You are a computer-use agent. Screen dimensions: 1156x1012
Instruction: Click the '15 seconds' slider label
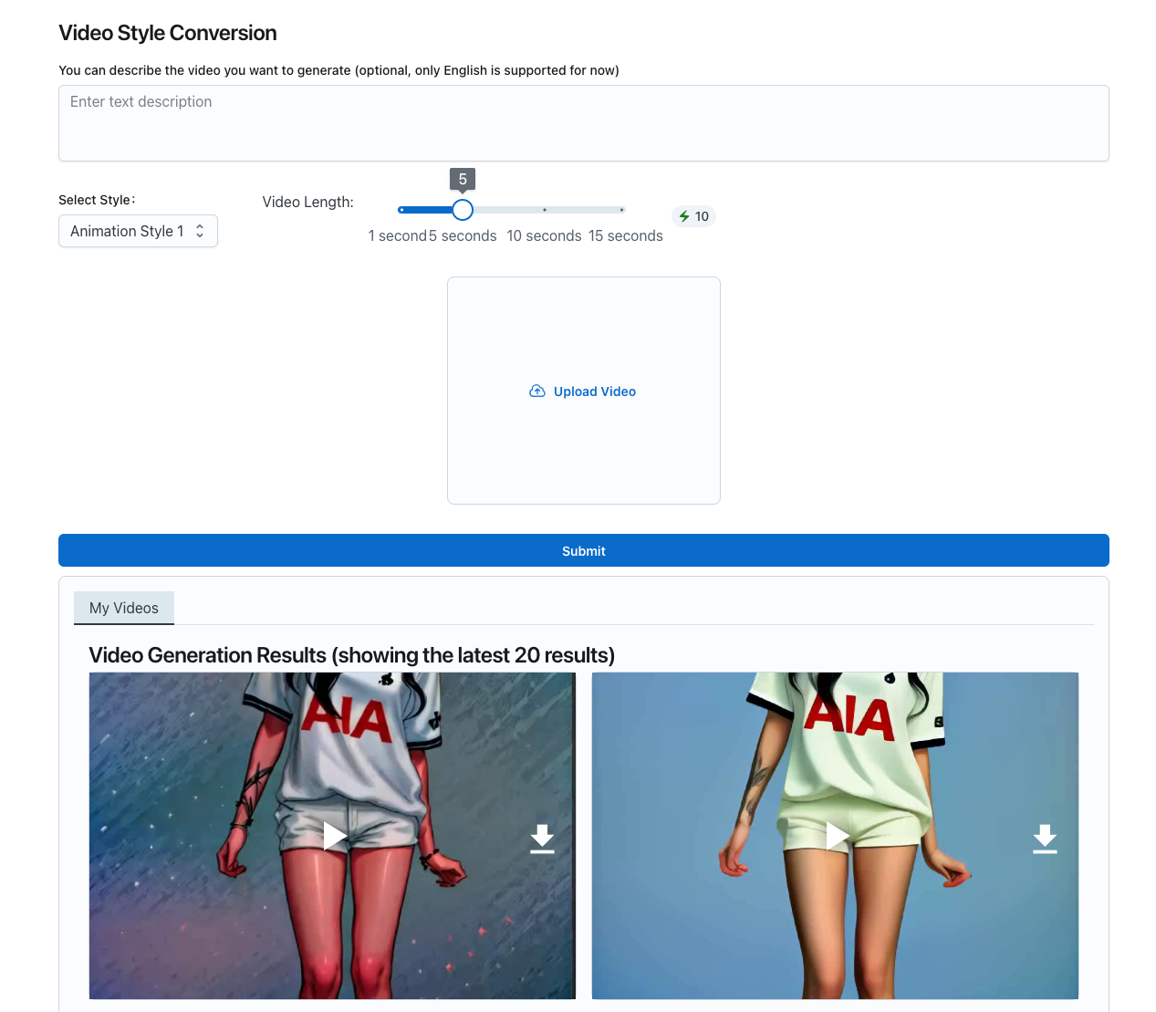626,235
